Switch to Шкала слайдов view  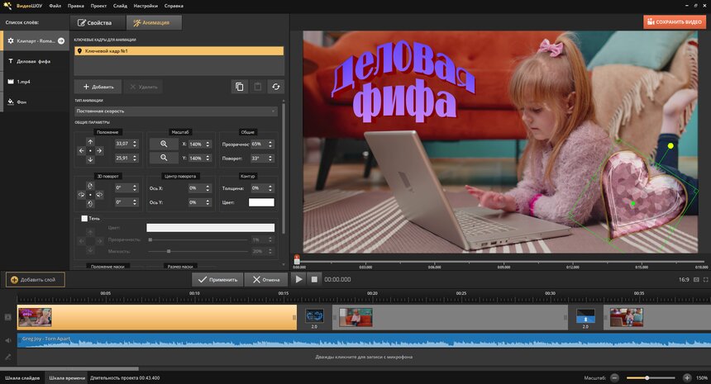pyautogui.click(x=22, y=377)
